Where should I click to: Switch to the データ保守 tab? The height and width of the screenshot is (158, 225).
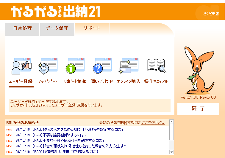[57, 29]
